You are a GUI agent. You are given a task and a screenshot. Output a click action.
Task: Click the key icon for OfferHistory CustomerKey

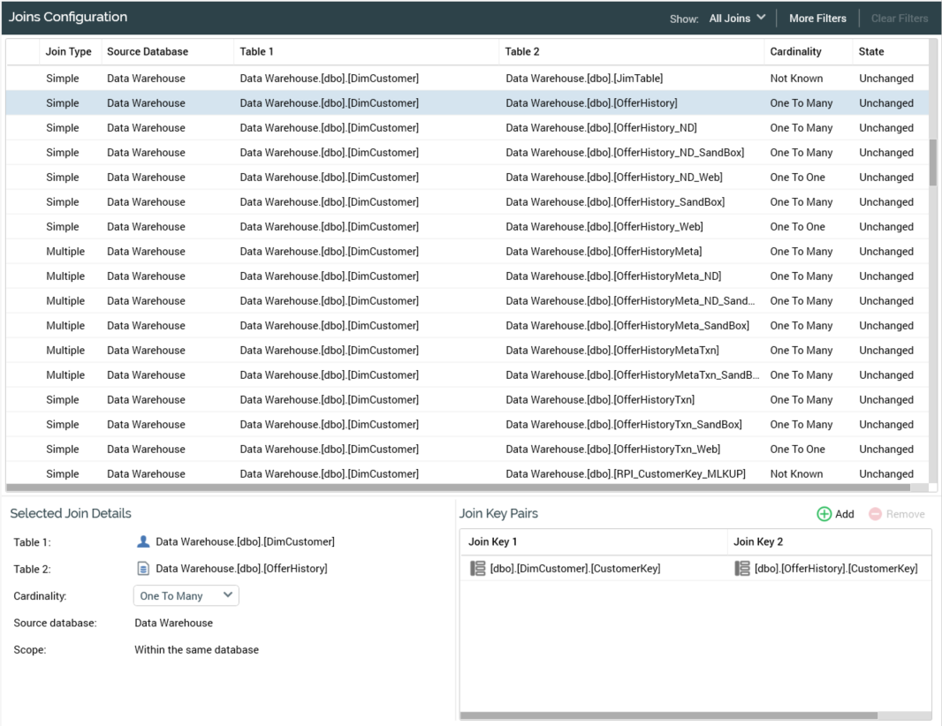tap(742, 569)
